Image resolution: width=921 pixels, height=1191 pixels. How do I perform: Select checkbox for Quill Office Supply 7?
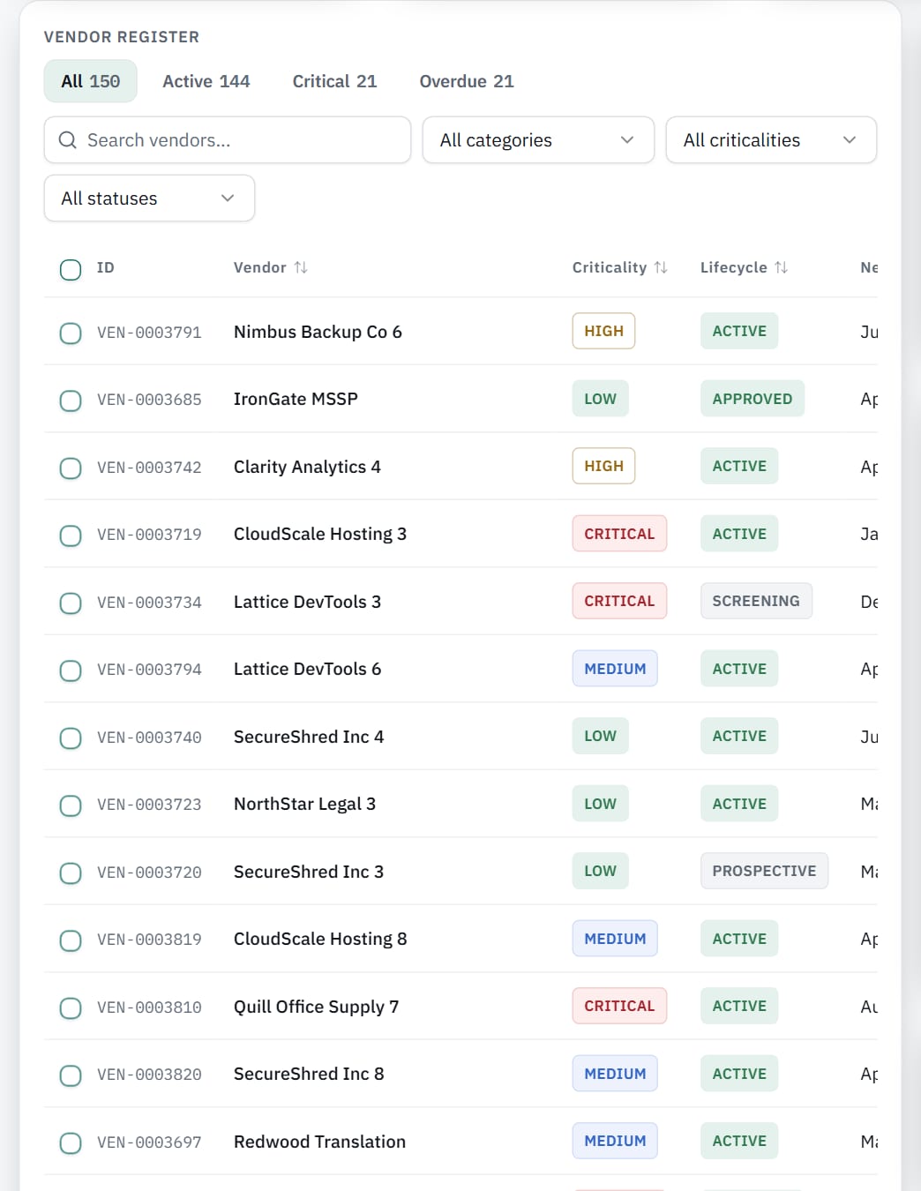coord(71,1007)
